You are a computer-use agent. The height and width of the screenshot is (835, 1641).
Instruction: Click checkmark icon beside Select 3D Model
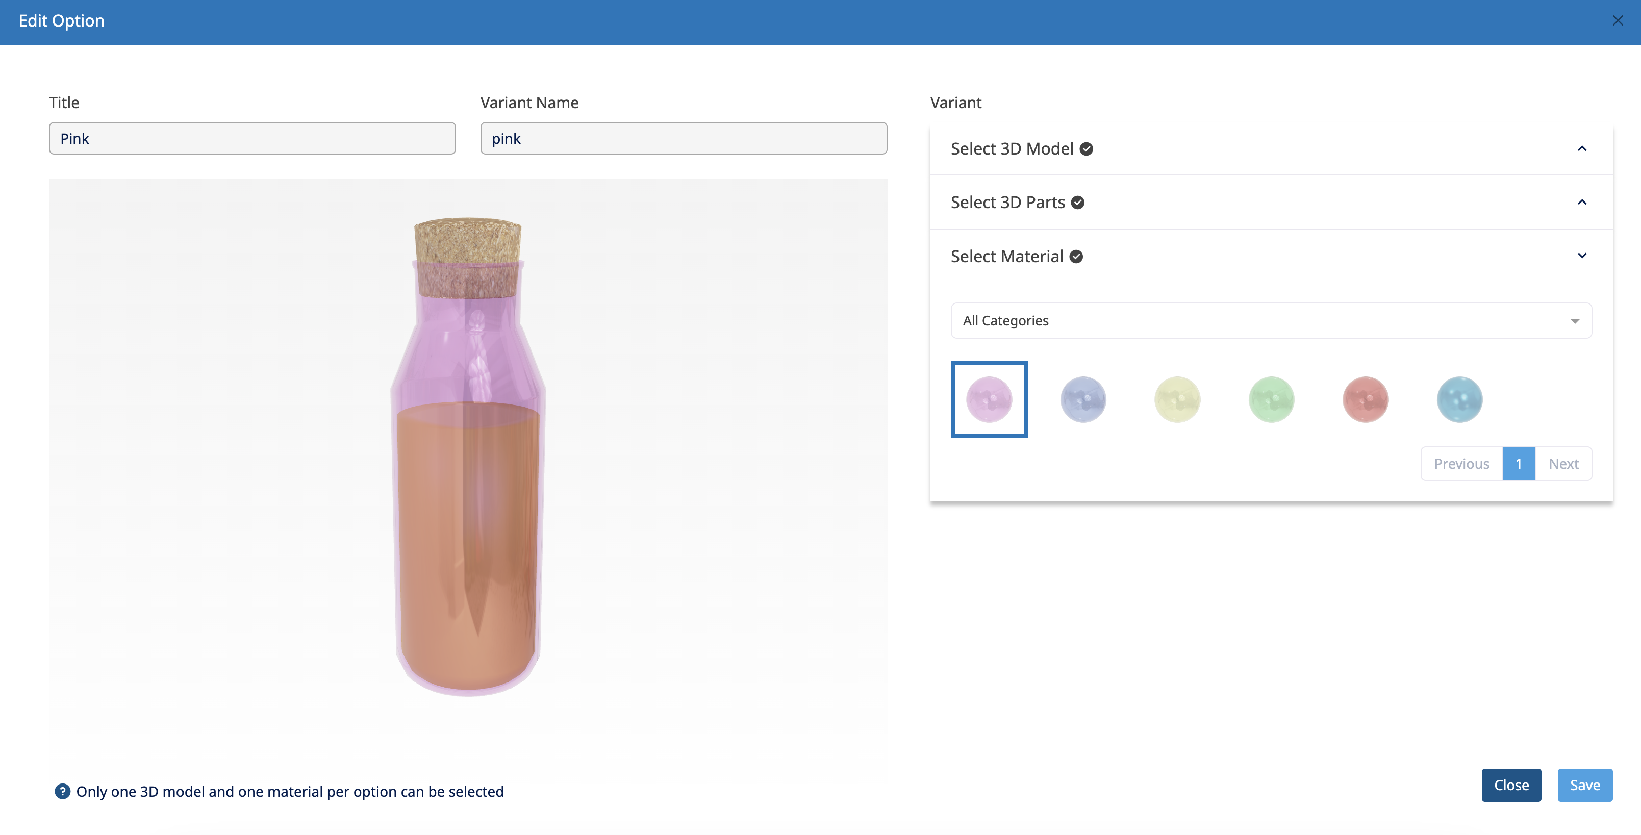pos(1087,149)
